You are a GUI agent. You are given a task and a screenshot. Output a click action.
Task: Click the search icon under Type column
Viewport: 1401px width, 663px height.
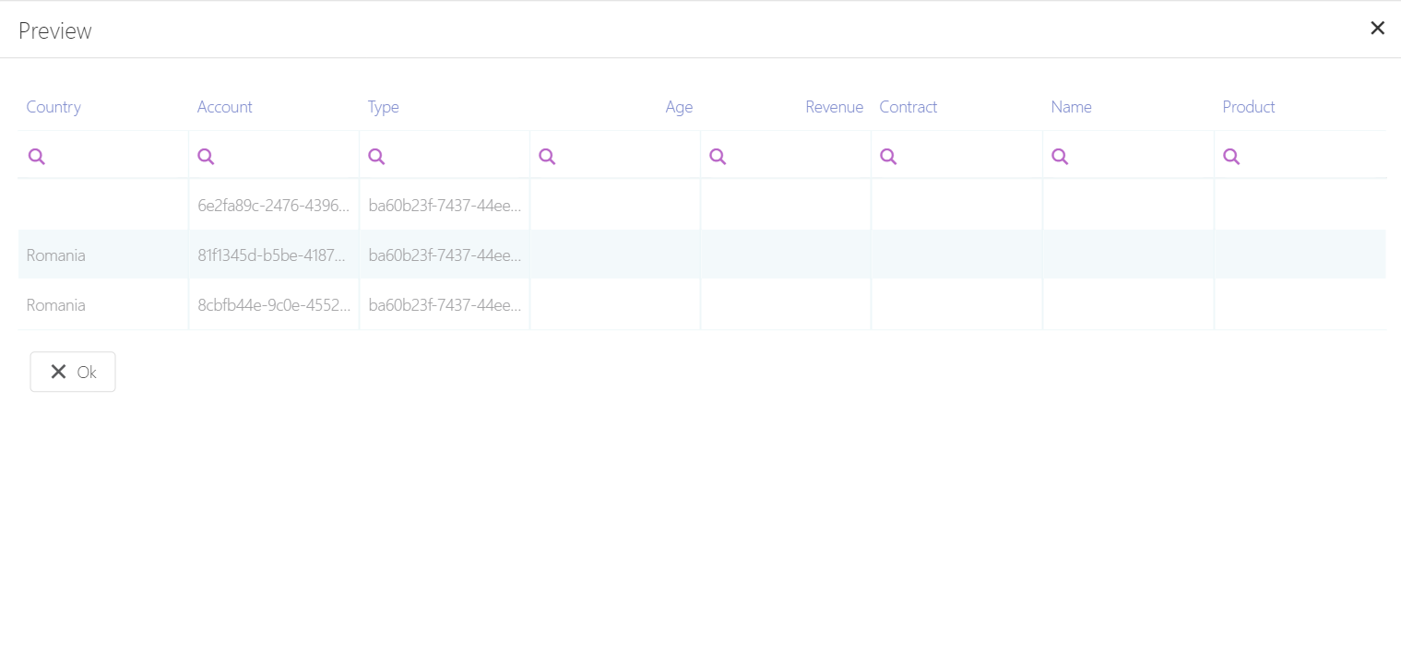pyautogui.click(x=376, y=157)
